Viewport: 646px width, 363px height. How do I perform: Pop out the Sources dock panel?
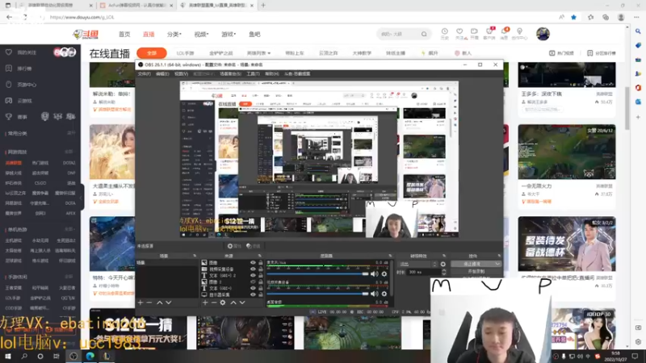click(259, 256)
